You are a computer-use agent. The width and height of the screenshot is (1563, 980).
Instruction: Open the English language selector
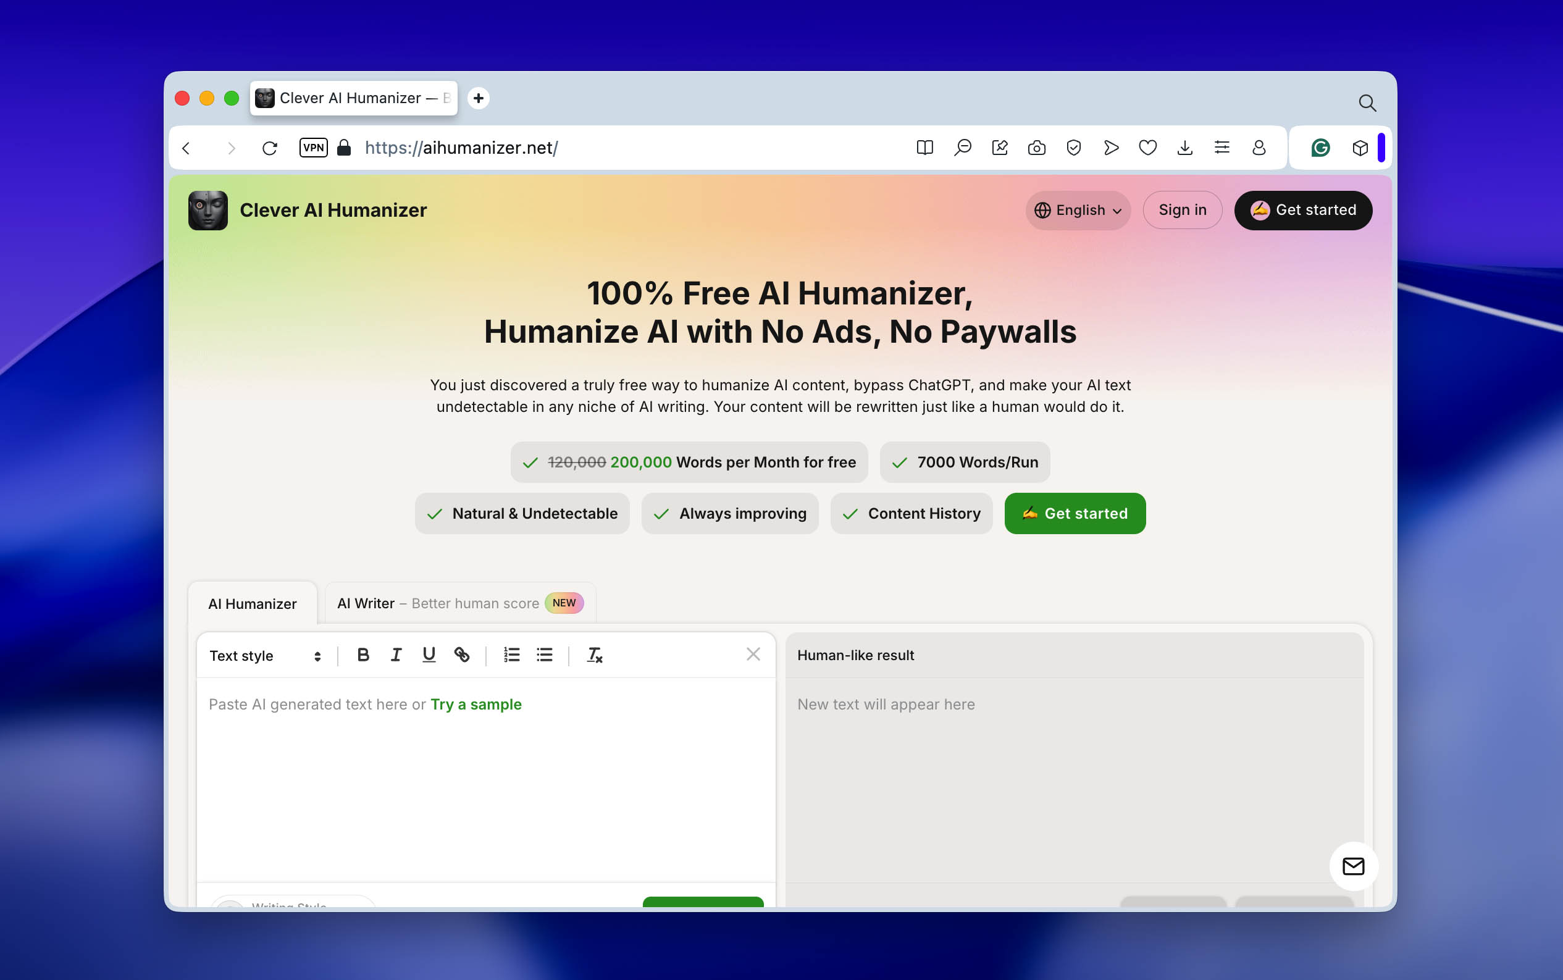1078,210
